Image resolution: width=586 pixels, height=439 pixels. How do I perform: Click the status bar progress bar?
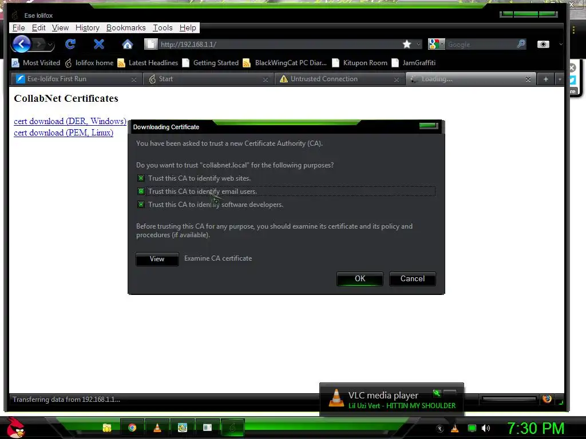(x=509, y=399)
